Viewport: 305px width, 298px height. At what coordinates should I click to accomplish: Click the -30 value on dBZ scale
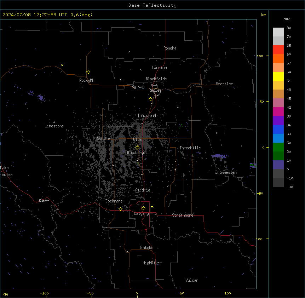pyautogui.click(x=290, y=187)
